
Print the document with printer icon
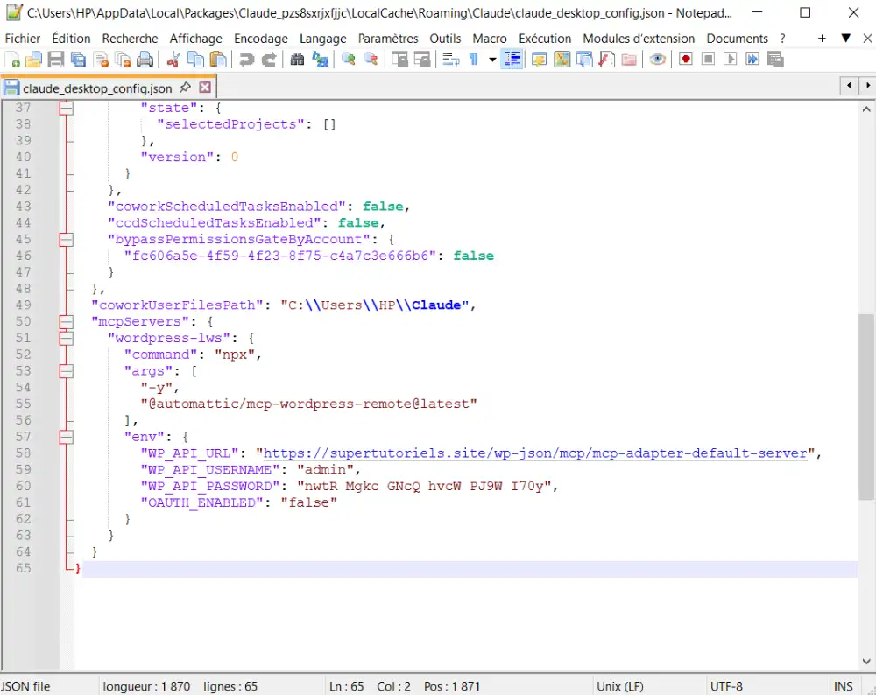click(145, 60)
